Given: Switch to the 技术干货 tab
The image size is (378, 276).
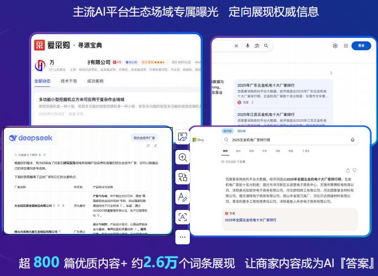Looking at the screenshot, I should point(68,81).
